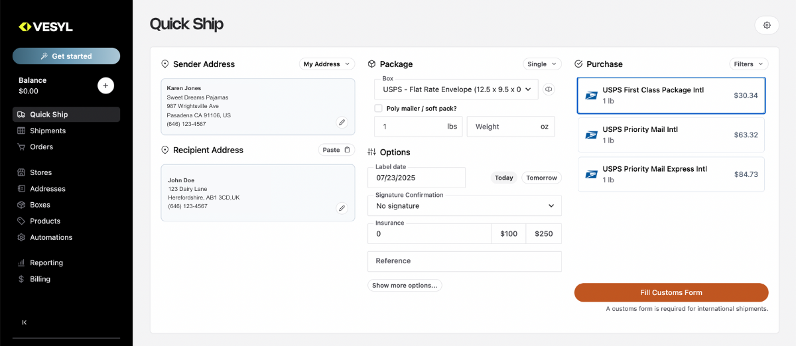Click the Orders cart icon in the sidebar

point(21,146)
